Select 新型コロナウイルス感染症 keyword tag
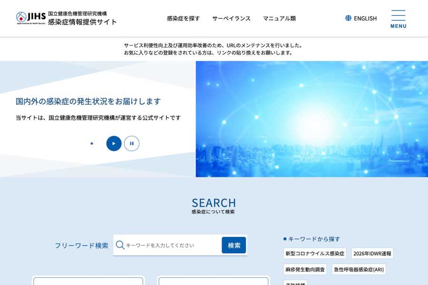 tap(315, 253)
